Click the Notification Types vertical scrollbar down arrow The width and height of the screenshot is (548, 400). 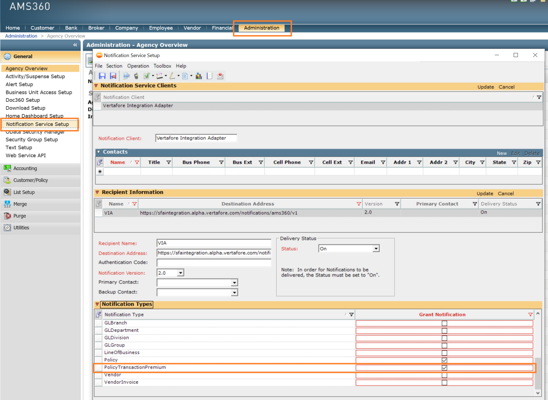pos(538,393)
